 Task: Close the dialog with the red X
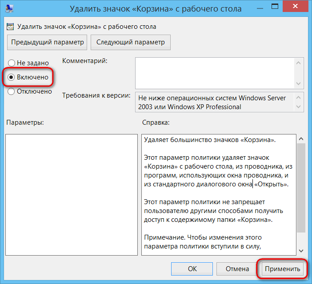click(295, 6)
